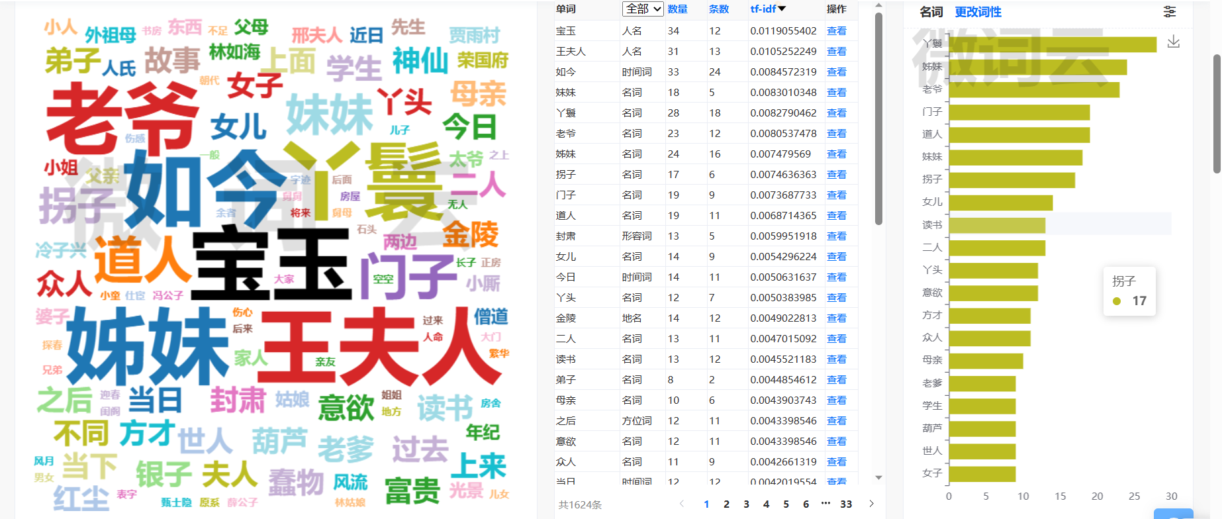
Task: Click the table scrollbar up arrow
Action: tap(878, 5)
